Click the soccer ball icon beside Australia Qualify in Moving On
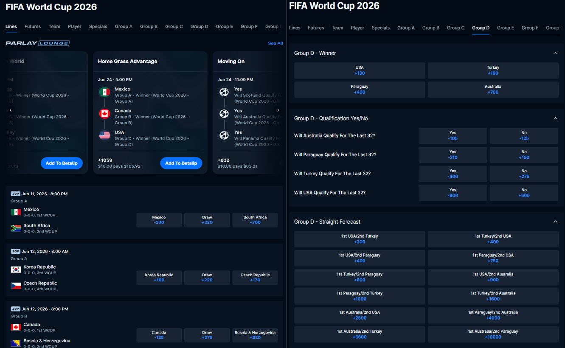Image resolution: width=565 pixels, height=348 pixels. [x=224, y=114]
